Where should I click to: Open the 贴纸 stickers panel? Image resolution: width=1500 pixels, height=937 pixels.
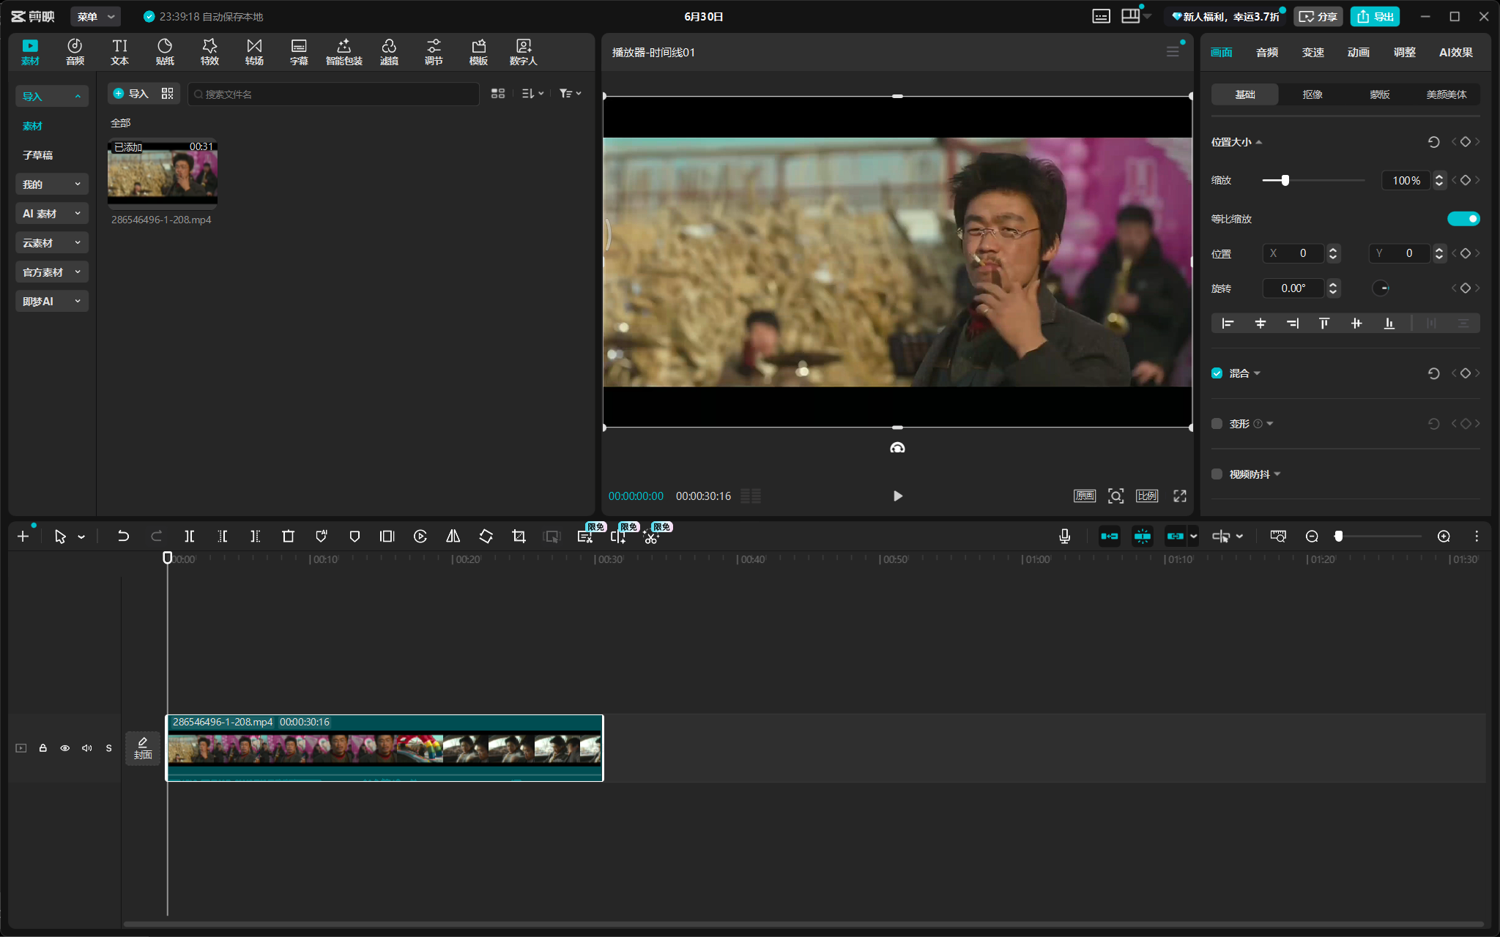coord(165,52)
